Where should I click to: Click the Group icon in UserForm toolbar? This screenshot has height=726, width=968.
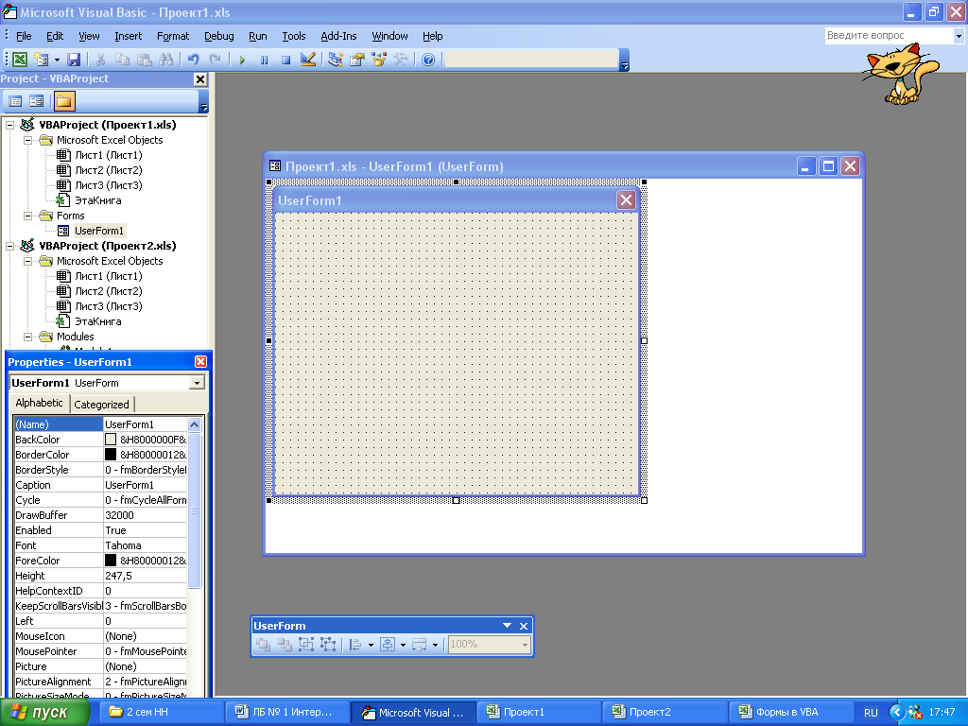[x=306, y=645]
